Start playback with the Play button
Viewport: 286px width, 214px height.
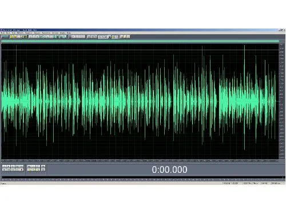9,167
